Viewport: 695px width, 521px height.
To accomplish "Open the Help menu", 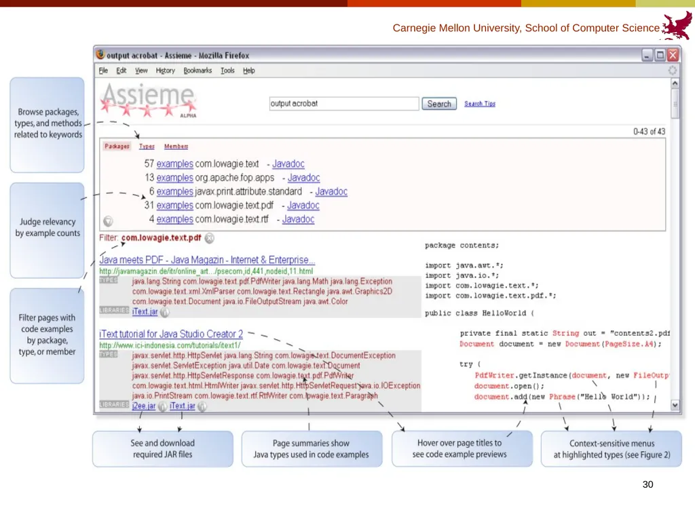I will pos(248,71).
